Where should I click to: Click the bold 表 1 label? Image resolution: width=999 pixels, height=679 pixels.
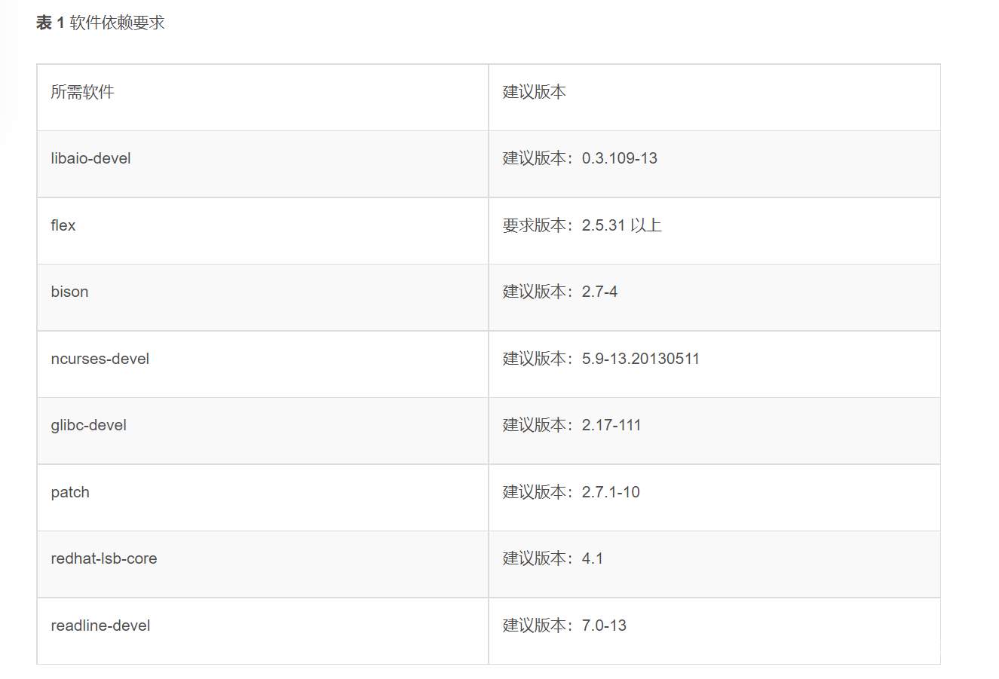(51, 23)
